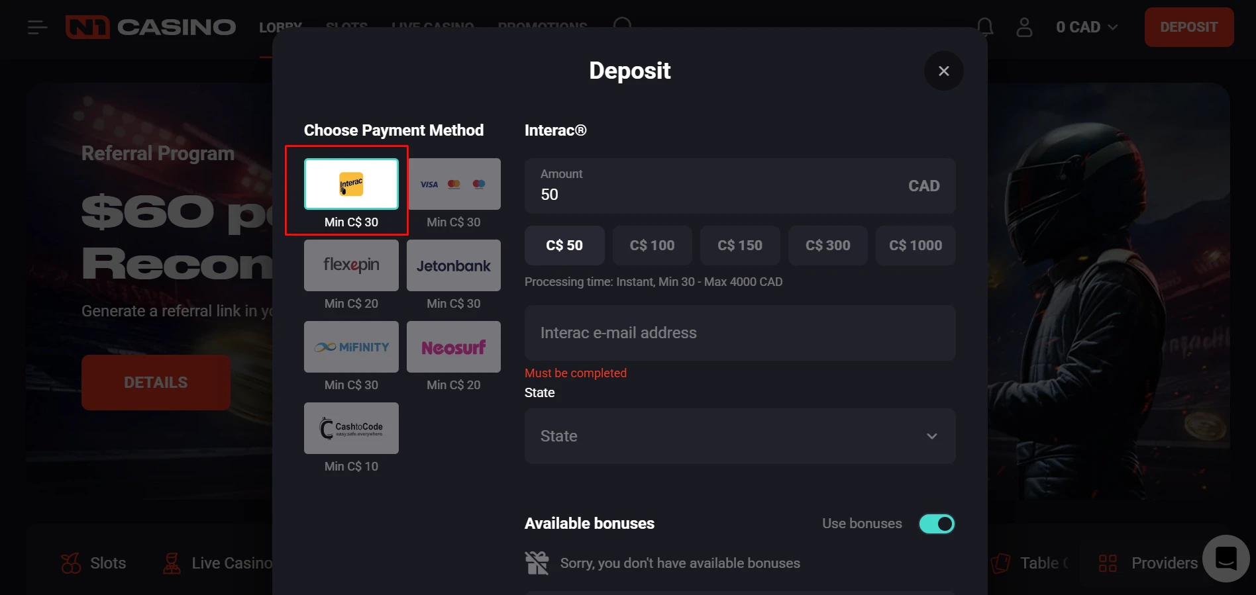Select the CashtoCode payment option
The width and height of the screenshot is (1256, 595).
[351, 428]
